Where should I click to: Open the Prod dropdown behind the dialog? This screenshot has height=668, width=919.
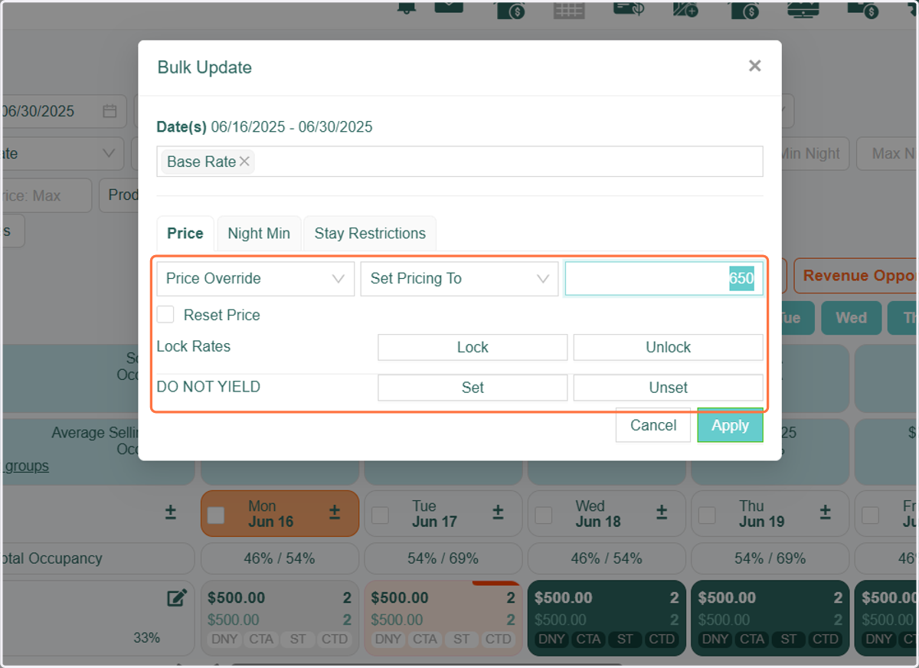point(119,195)
